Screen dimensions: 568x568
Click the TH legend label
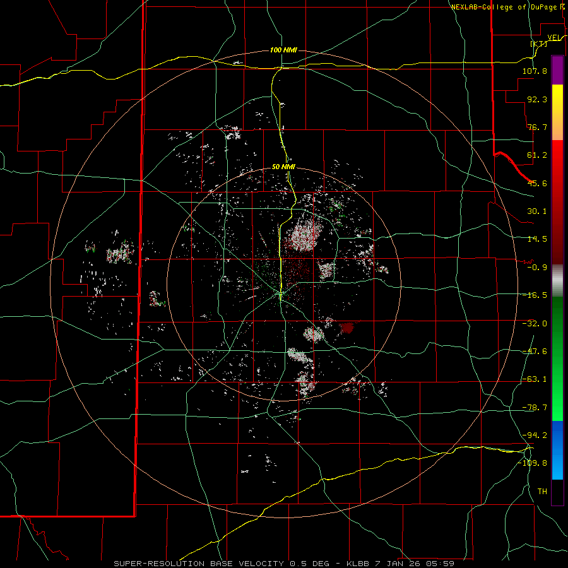coord(542,492)
